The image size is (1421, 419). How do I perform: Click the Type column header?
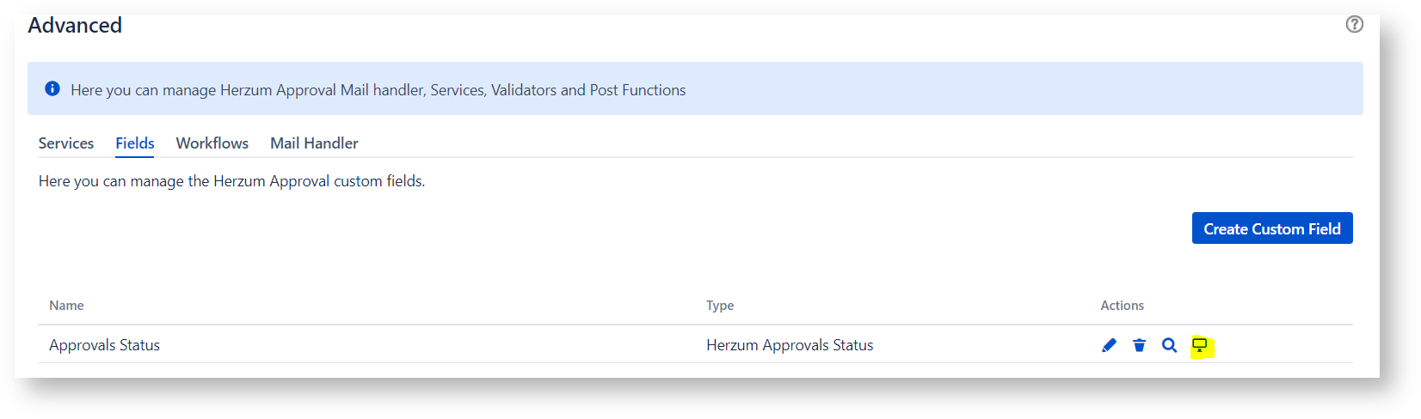coord(720,306)
